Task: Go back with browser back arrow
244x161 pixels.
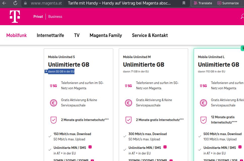Action: (x=4, y=3)
